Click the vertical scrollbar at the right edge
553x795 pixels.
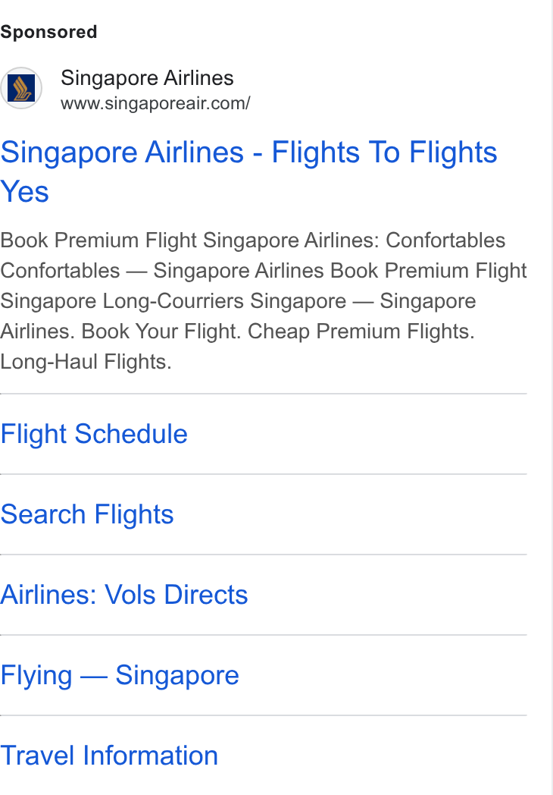(x=552, y=397)
